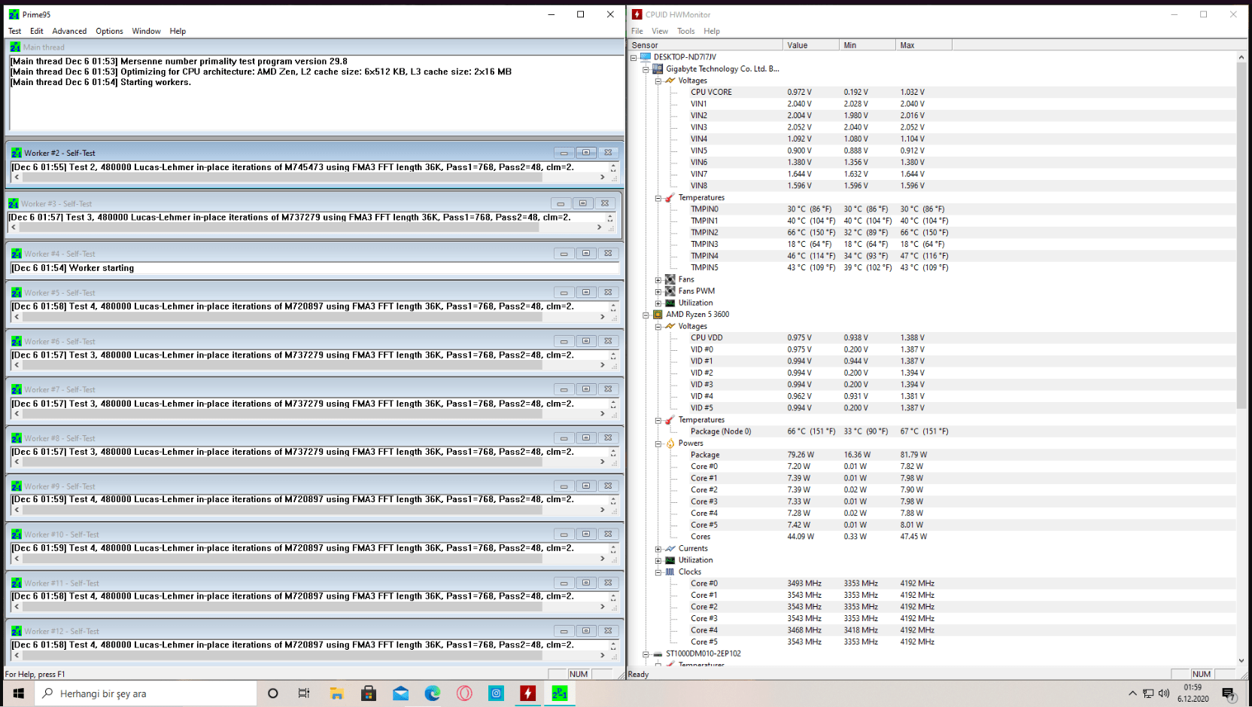
Task: Click right arrow of Worker #2 horizontal scrollbar
Action: point(602,177)
